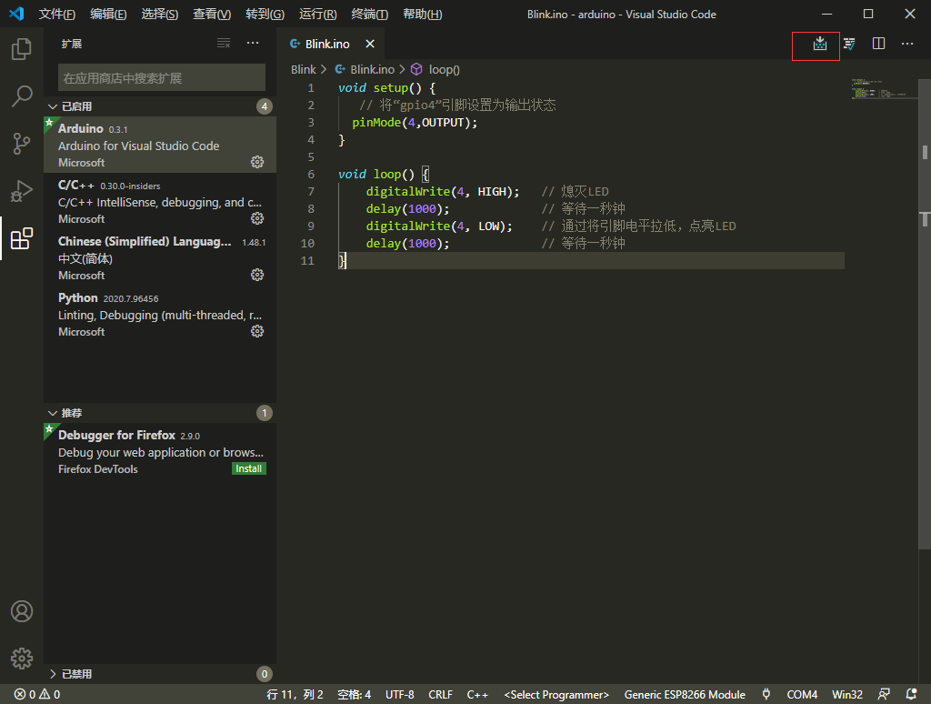The width and height of the screenshot is (931, 704).
Task: Split the editor to the right
Action: coord(879,44)
